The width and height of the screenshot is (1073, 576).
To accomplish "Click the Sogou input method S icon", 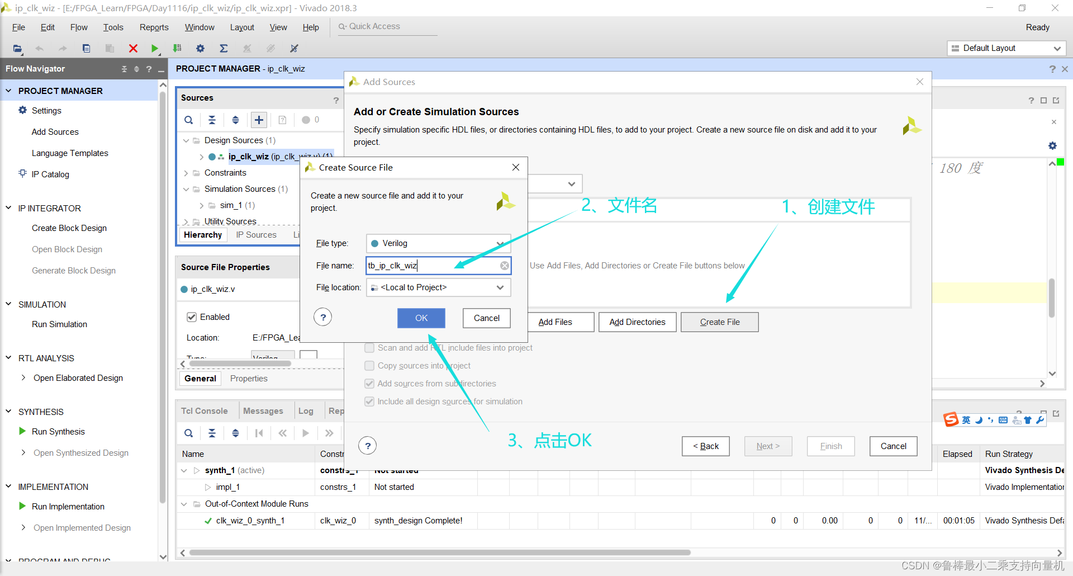I will point(951,419).
